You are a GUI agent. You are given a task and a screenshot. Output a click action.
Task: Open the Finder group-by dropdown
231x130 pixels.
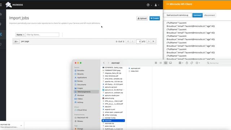click(x=181, y=63)
